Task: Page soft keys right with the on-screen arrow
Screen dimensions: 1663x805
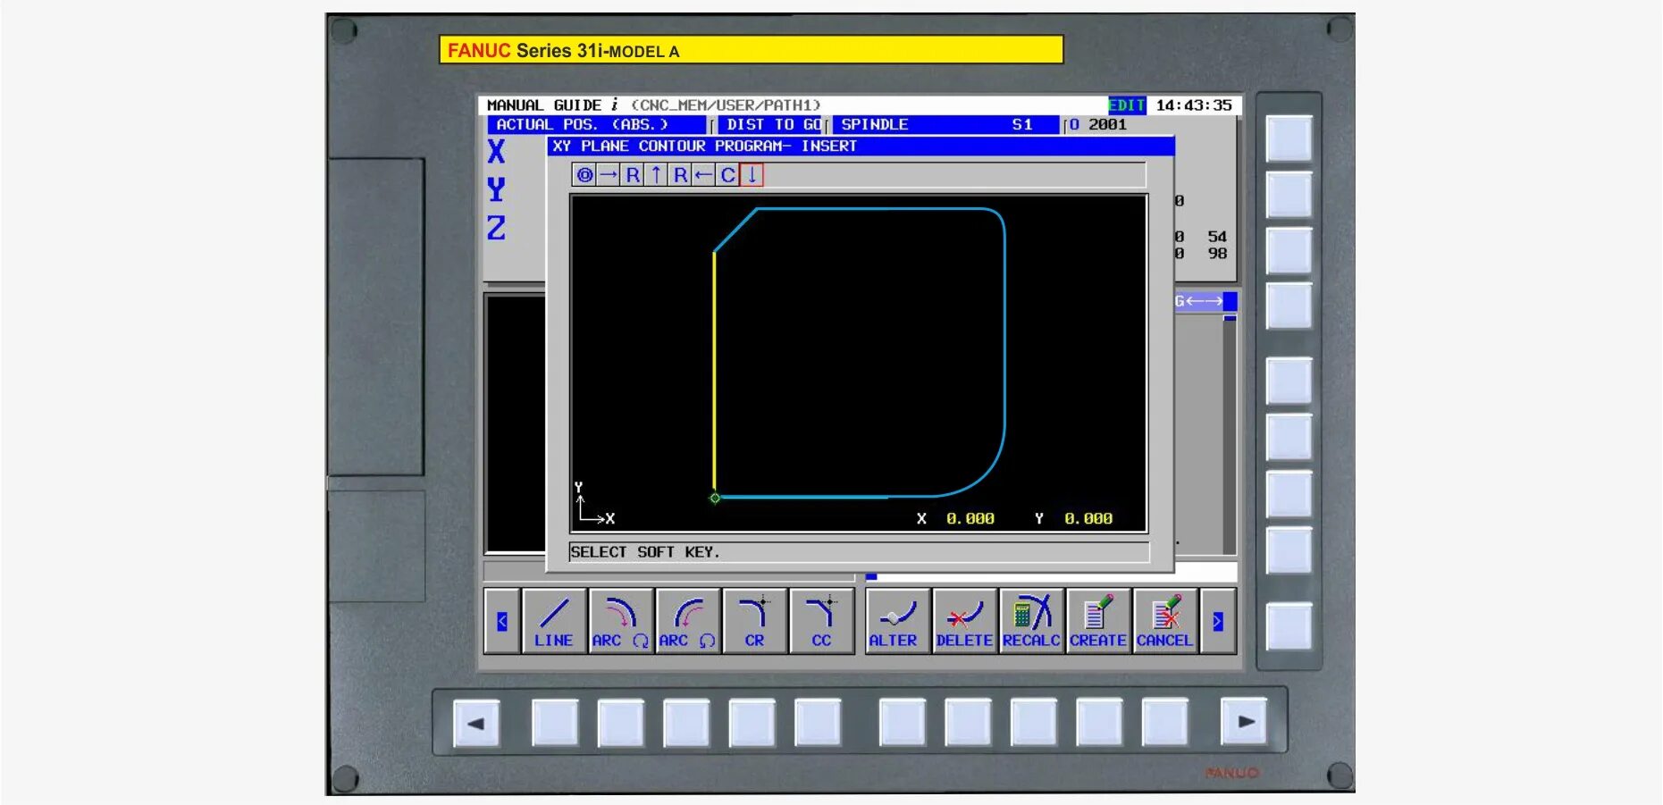Action: [1218, 621]
